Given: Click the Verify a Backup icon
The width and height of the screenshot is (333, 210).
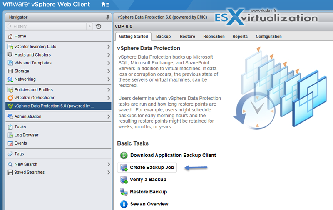Looking at the screenshot, I should (x=124, y=180).
